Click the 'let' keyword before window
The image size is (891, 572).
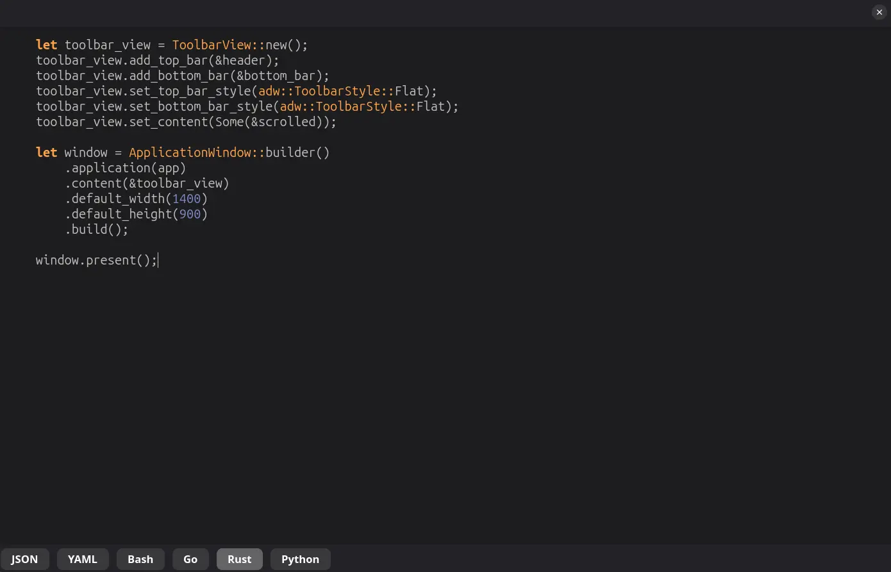[47, 152]
